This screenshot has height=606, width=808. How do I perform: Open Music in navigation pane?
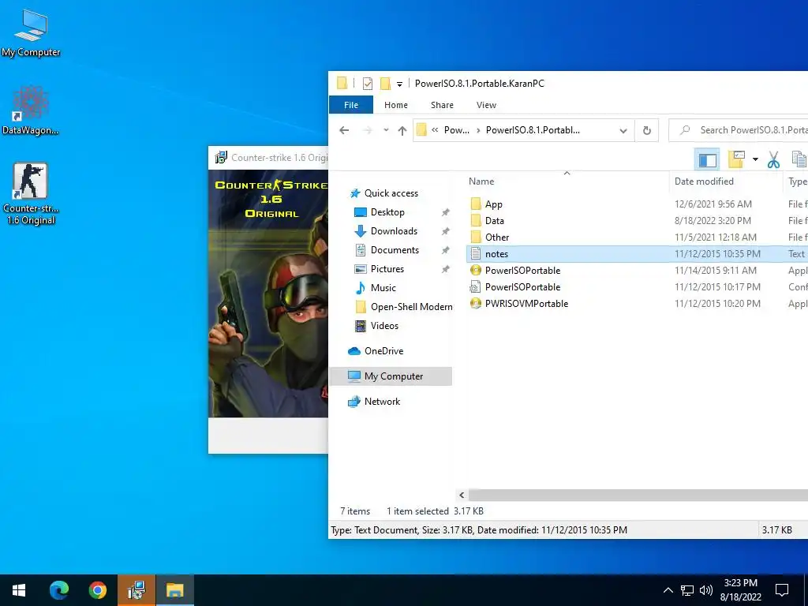tap(383, 288)
